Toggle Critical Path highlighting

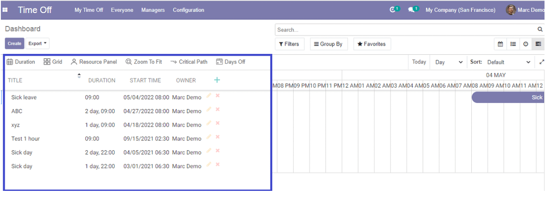[189, 62]
